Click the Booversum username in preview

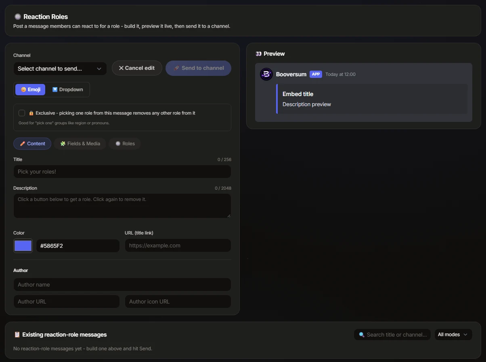[291, 74]
